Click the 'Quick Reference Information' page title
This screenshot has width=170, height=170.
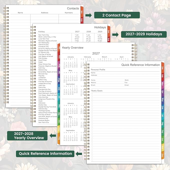coord(140,65)
